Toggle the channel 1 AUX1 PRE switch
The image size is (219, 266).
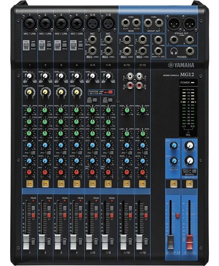coord(33,153)
